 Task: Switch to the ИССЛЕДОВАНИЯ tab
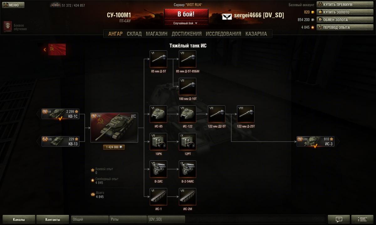[223, 34]
